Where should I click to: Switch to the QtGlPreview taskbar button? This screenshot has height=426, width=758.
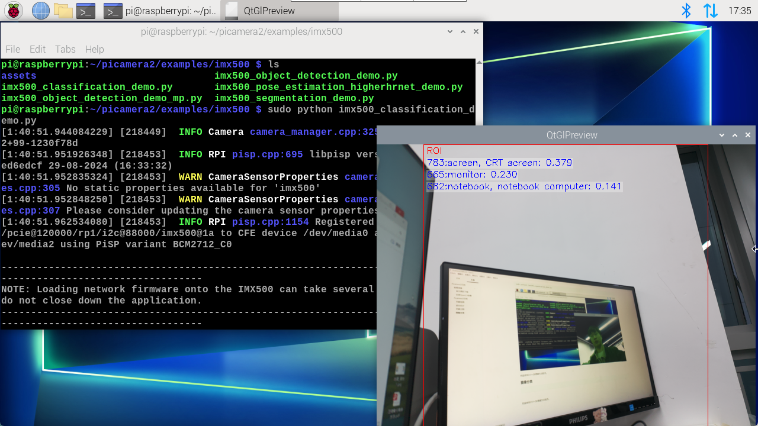point(280,11)
